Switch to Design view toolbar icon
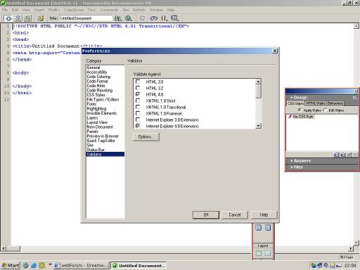This screenshot has height=270, width=360. coord(27,18)
